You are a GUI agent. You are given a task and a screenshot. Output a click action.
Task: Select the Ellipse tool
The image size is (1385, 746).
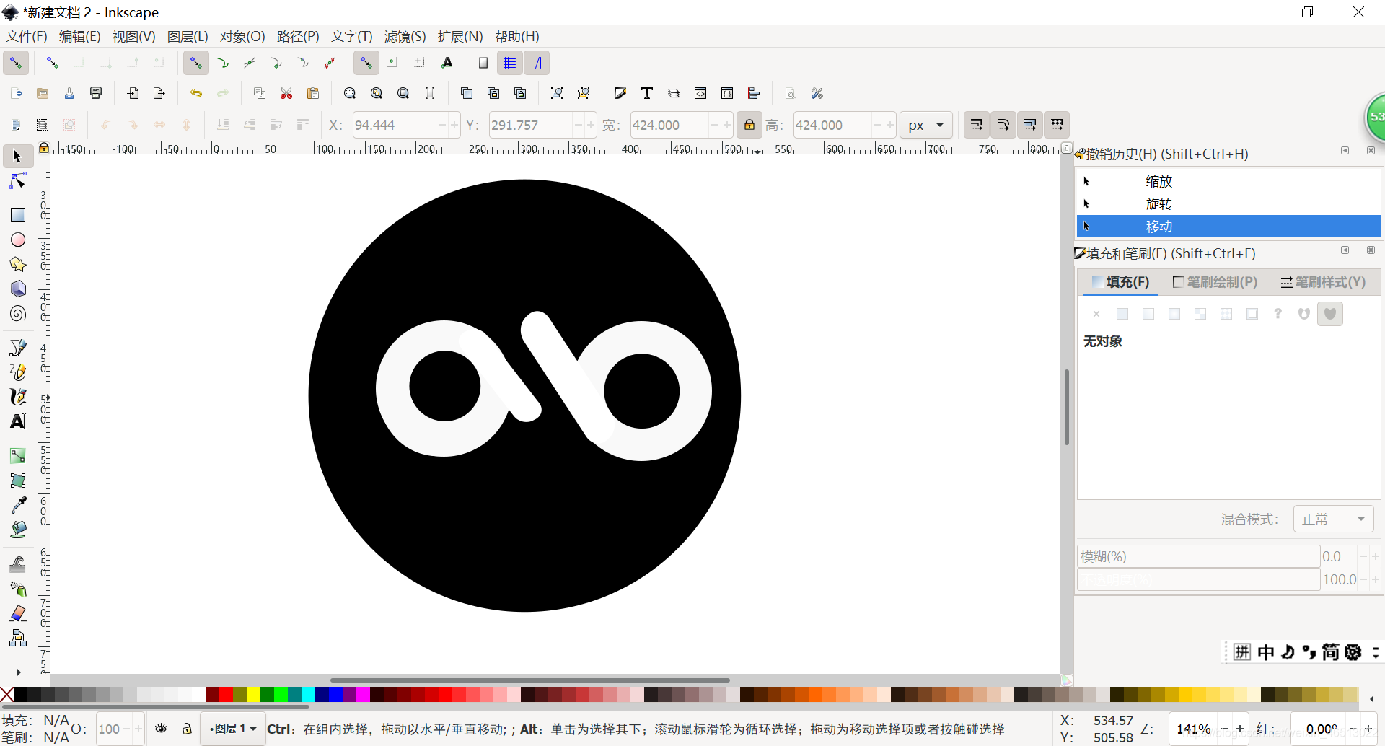tap(17, 240)
